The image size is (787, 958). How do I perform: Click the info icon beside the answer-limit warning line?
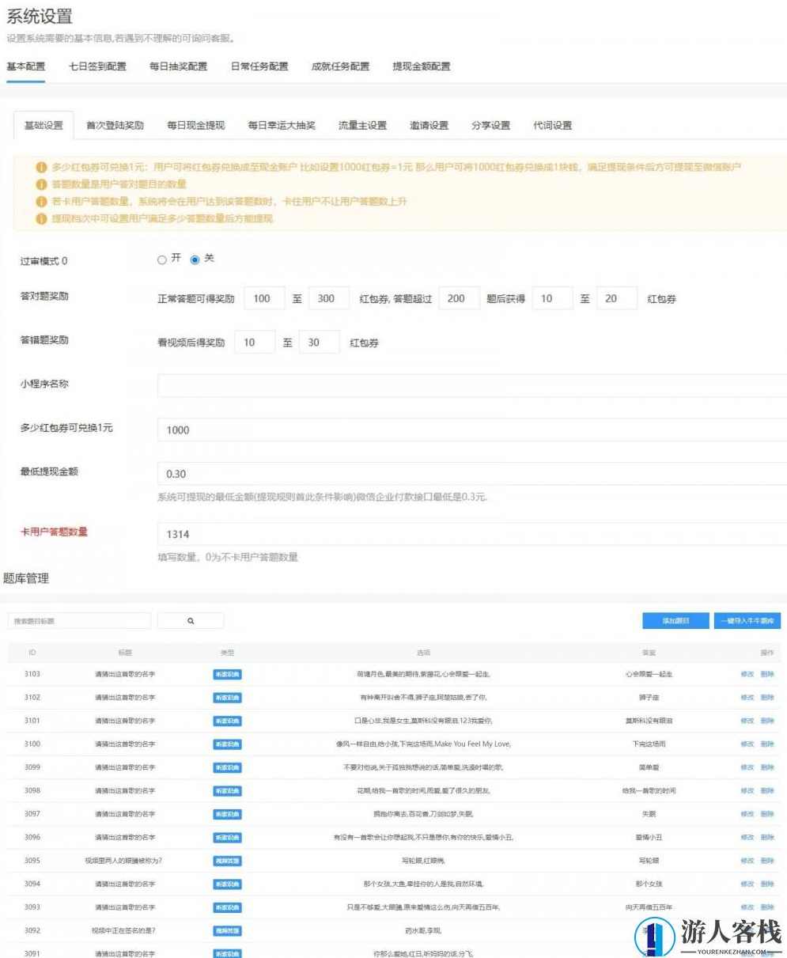[41, 202]
